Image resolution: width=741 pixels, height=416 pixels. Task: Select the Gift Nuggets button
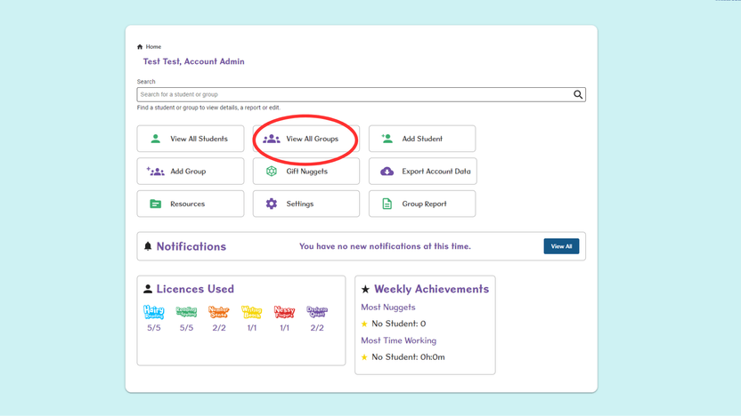coord(306,172)
